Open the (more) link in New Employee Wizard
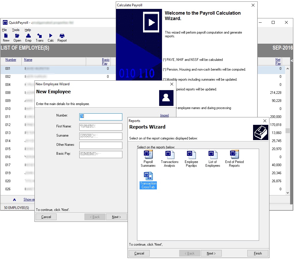 pos(164,115)
